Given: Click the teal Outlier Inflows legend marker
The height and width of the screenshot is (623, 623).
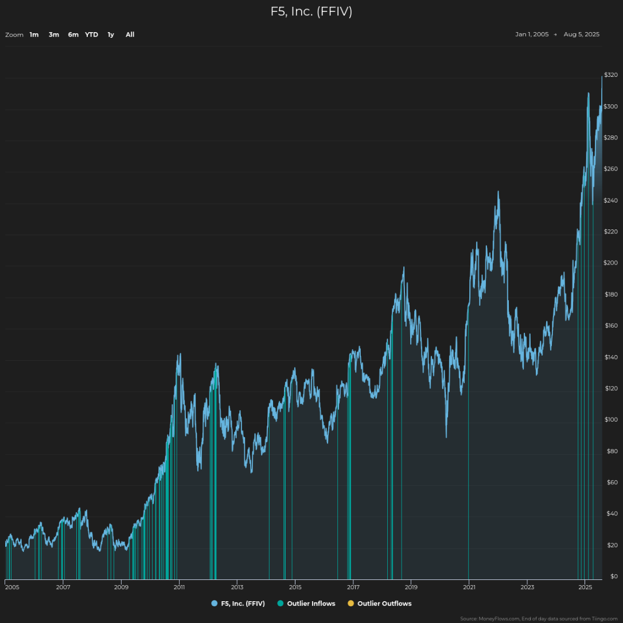Looking at the screenshot, I should click(x=281, y=603).
